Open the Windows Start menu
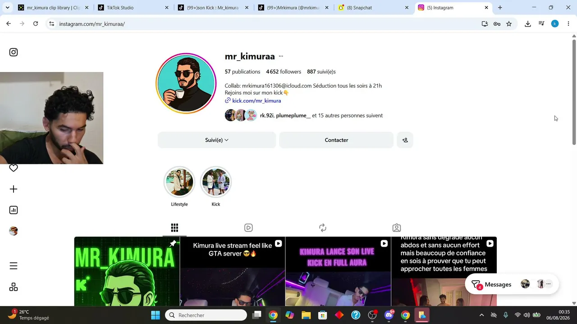The width and height of the screenshot is (577, 324). [x=156, y=315]
